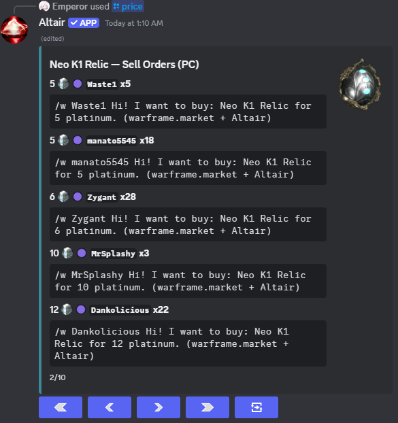Select the Waste1 seller name tag
The image size is (398, 423).
[x=102, y=84]
